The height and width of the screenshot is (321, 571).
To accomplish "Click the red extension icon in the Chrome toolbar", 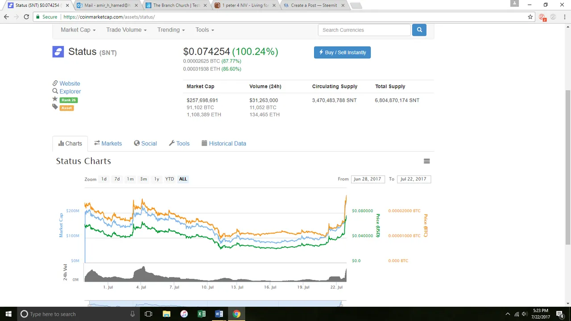I will tap(542, 17).
